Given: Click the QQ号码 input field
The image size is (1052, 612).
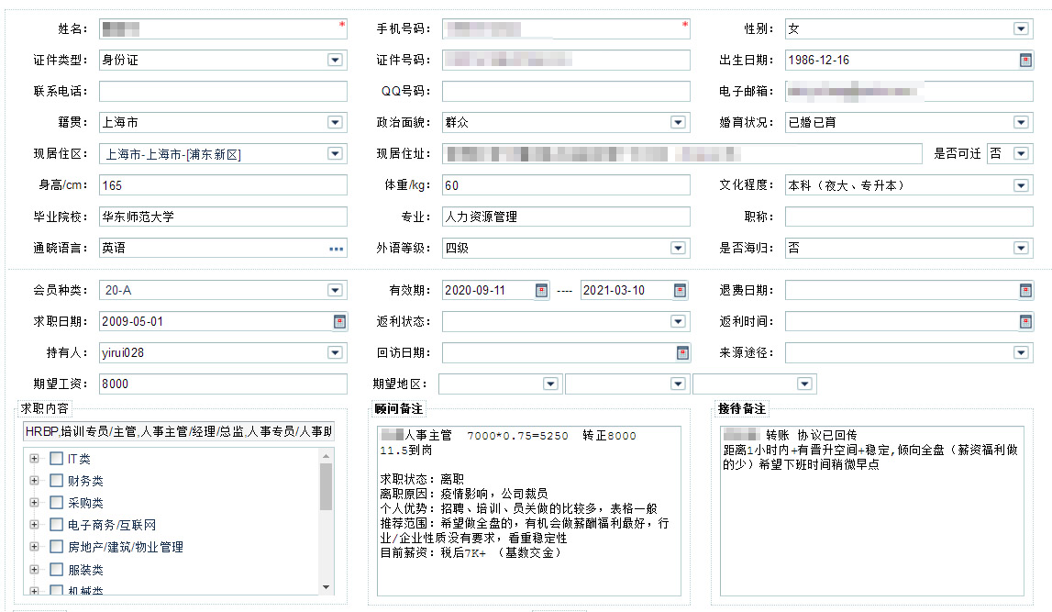Looking at the screenshot, I should [566, 91].
